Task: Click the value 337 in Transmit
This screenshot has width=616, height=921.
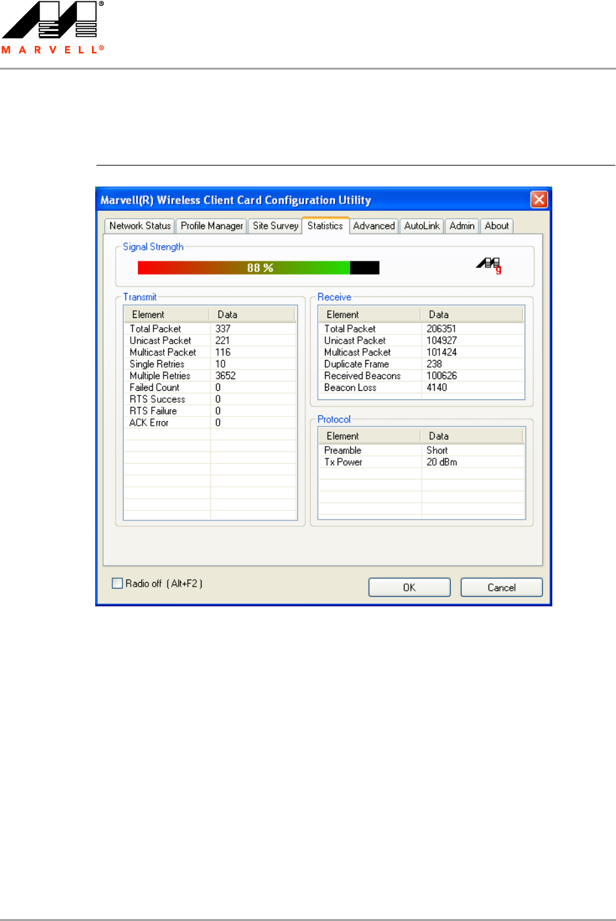Action: click(x=223, y=328)
